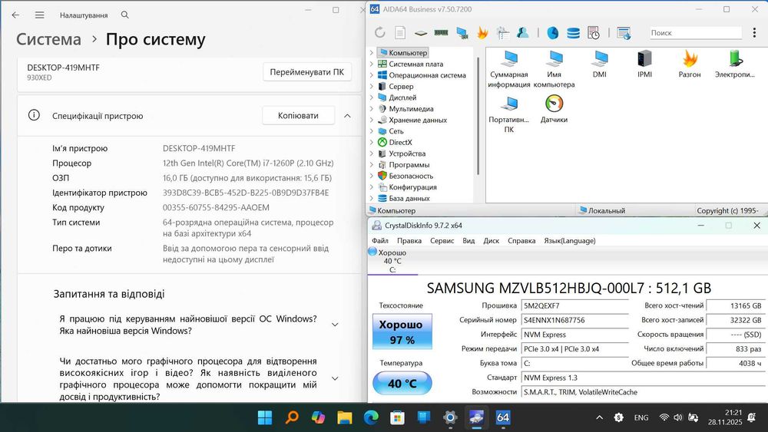This screenshot has height=432, width=768.
Task: Show hidden system tray icons
Action: [x=599, y=417]
